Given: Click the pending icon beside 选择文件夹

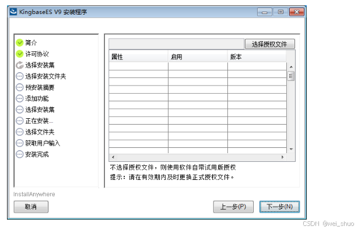Looking at the screenshot, I should coord(20,132).
